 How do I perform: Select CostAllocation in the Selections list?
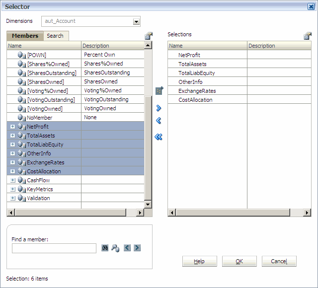(195, 100)
